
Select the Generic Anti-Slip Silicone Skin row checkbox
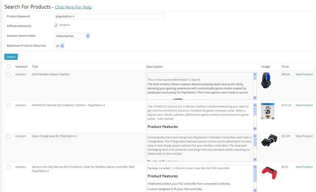click(x=8, y=167)
